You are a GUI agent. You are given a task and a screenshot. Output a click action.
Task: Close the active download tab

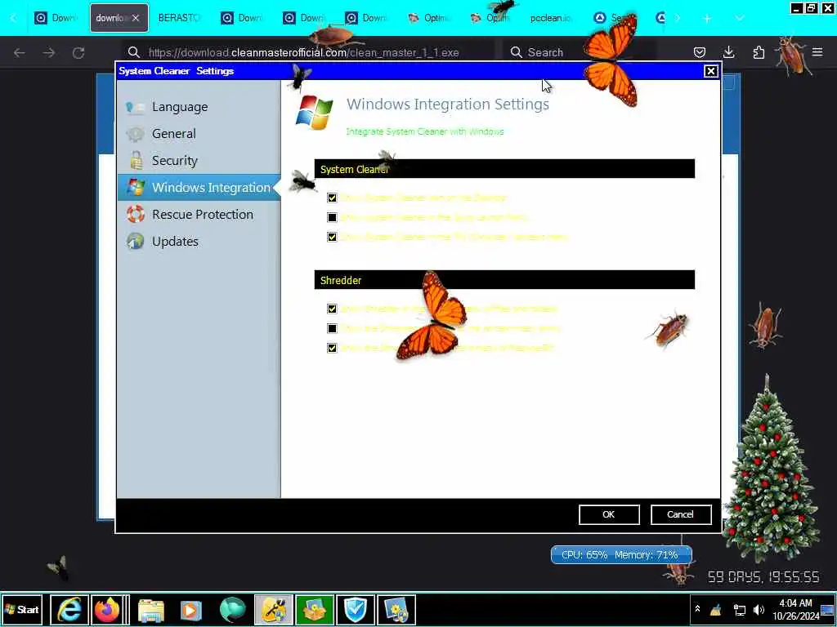coord(136,18)
